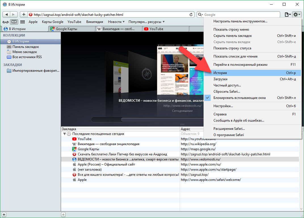
Task: Toggle Блокировать всплывающие окна option
Action: click(x=239, y=98)
